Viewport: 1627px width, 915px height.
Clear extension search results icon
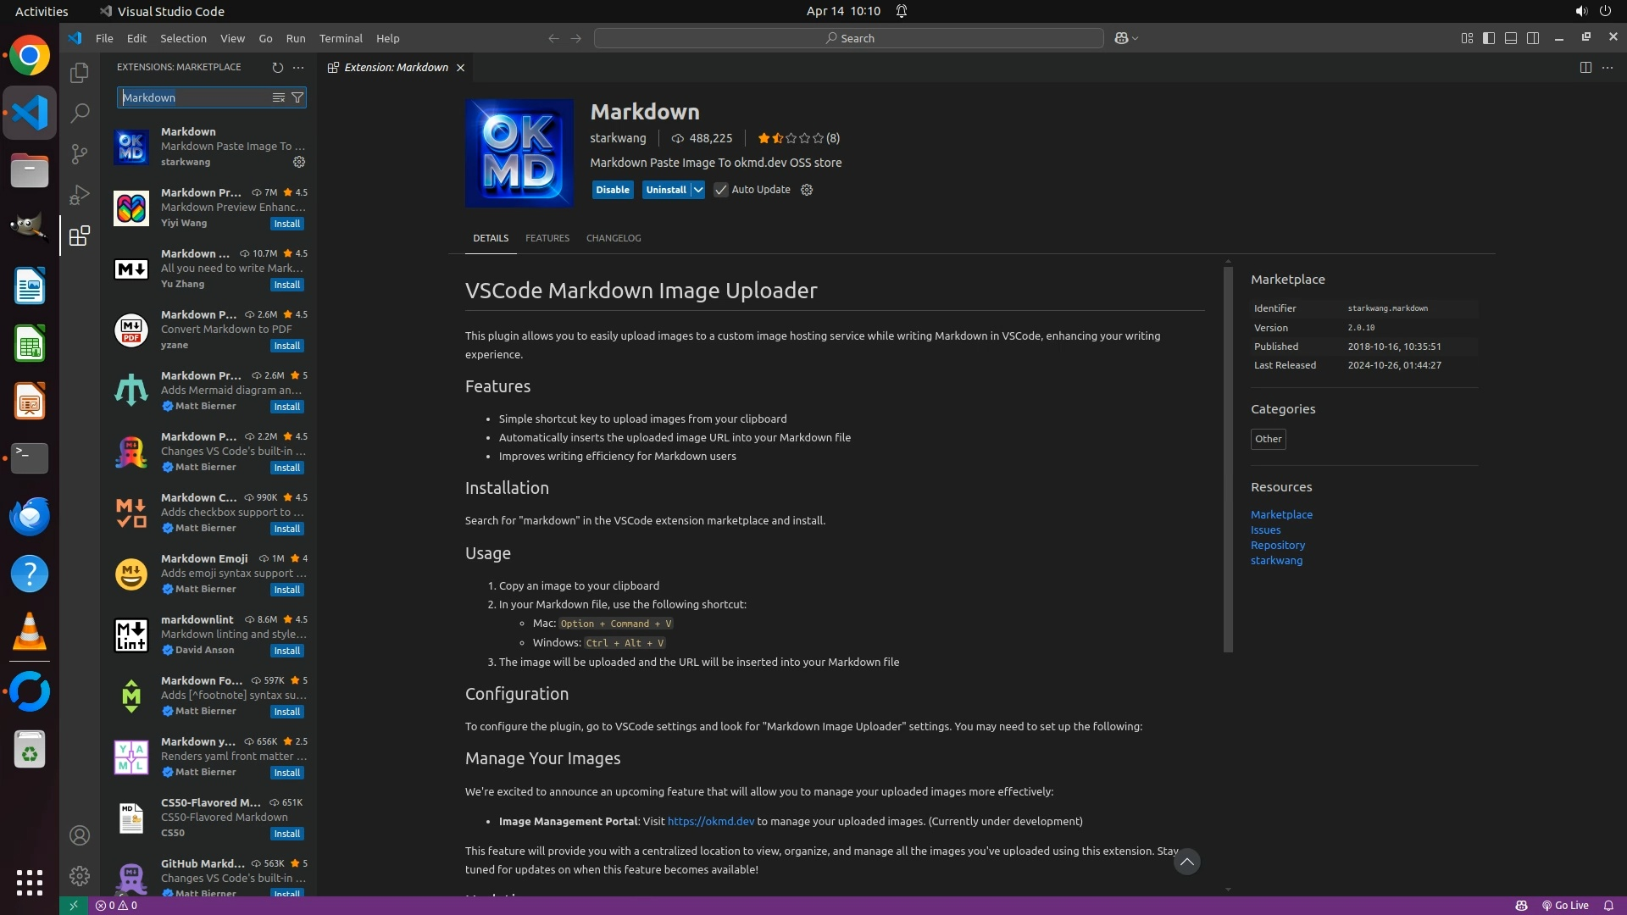coord(278,97)
